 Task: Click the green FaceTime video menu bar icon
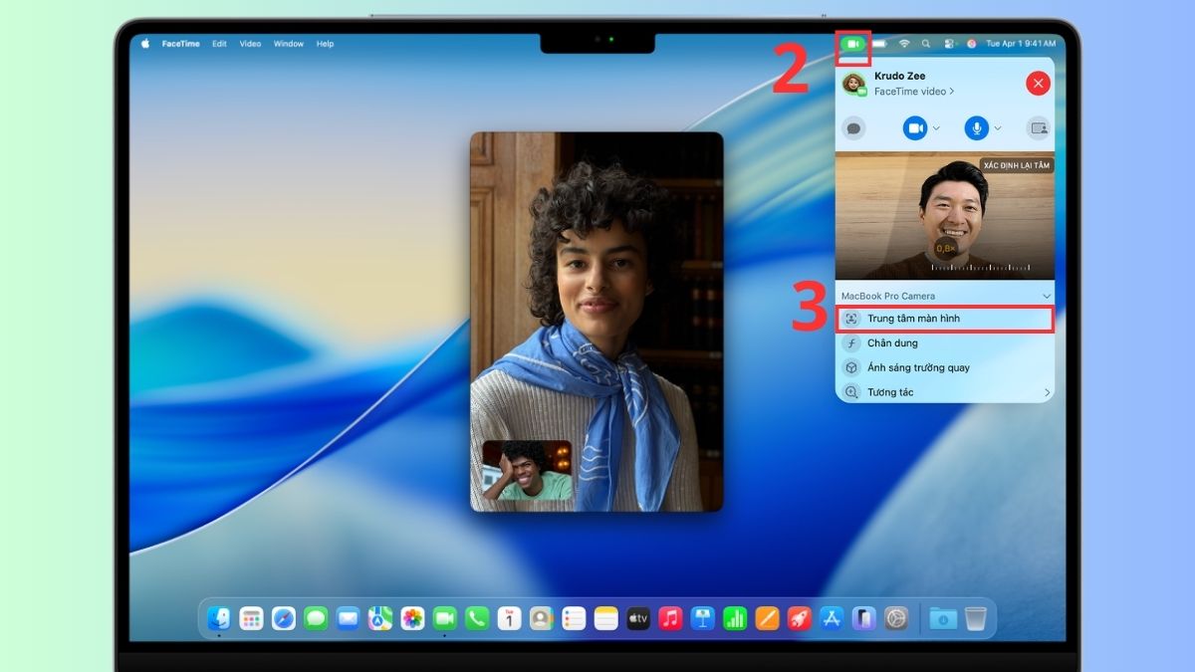click(853, 44)
